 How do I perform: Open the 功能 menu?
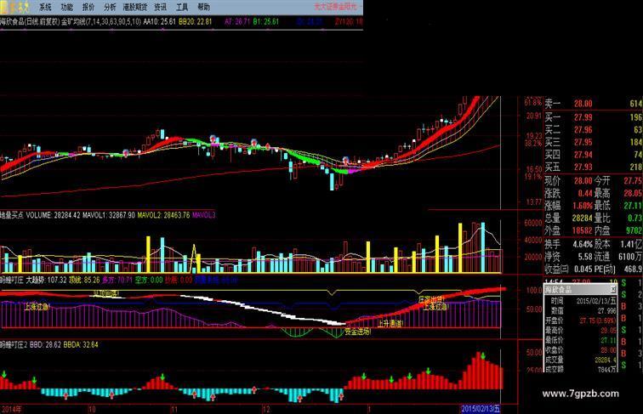(x=67, y=7)
